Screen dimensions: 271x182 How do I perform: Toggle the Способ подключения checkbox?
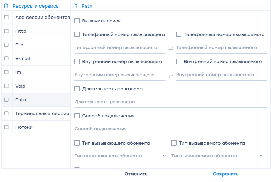click(x=77, y=116)
